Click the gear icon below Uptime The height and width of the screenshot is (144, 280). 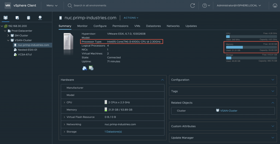[91, 68]
